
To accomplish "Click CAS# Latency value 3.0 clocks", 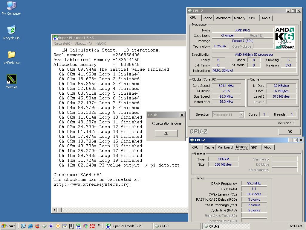I will [254, 194].
